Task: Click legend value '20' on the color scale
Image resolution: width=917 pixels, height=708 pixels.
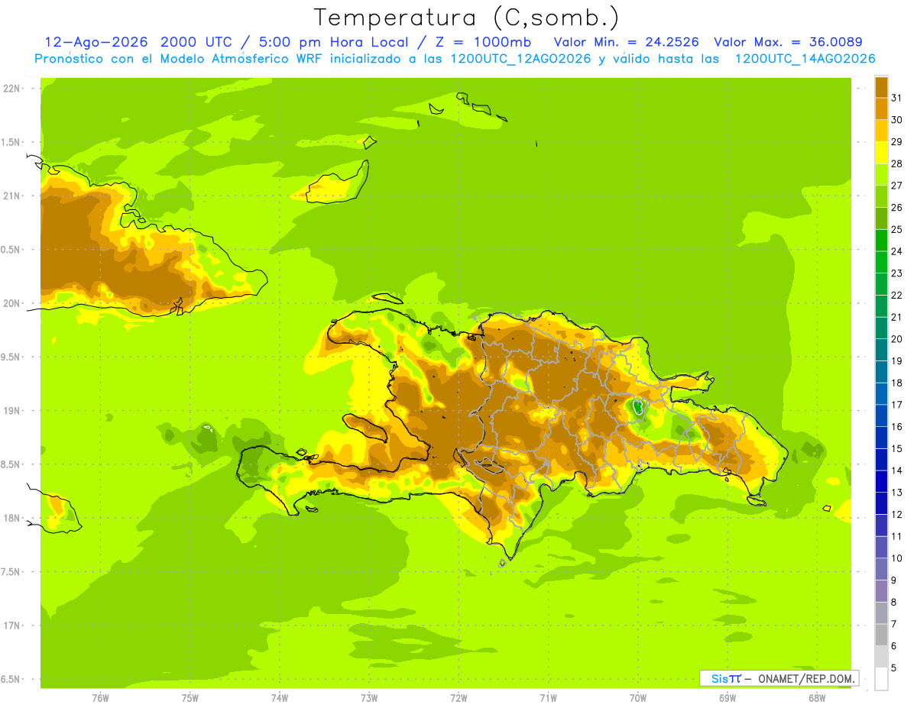Action: coord(896,339)
